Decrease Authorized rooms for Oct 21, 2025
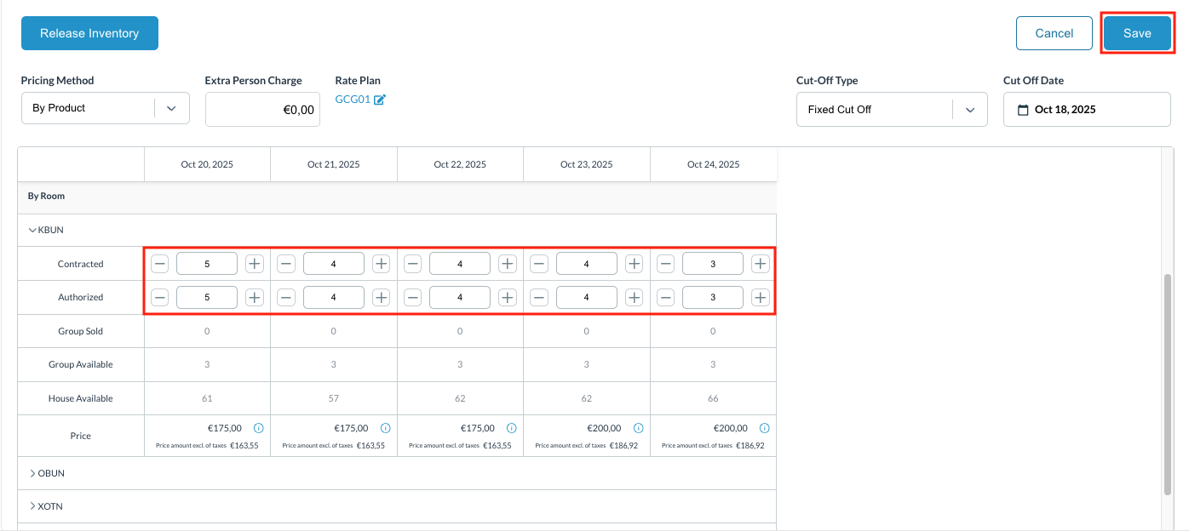Image resolution: width=1189 pixels, height=531 pixels. tap(286, 298)
